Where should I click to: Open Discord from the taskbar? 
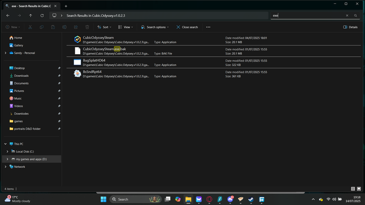click(230, 199)
